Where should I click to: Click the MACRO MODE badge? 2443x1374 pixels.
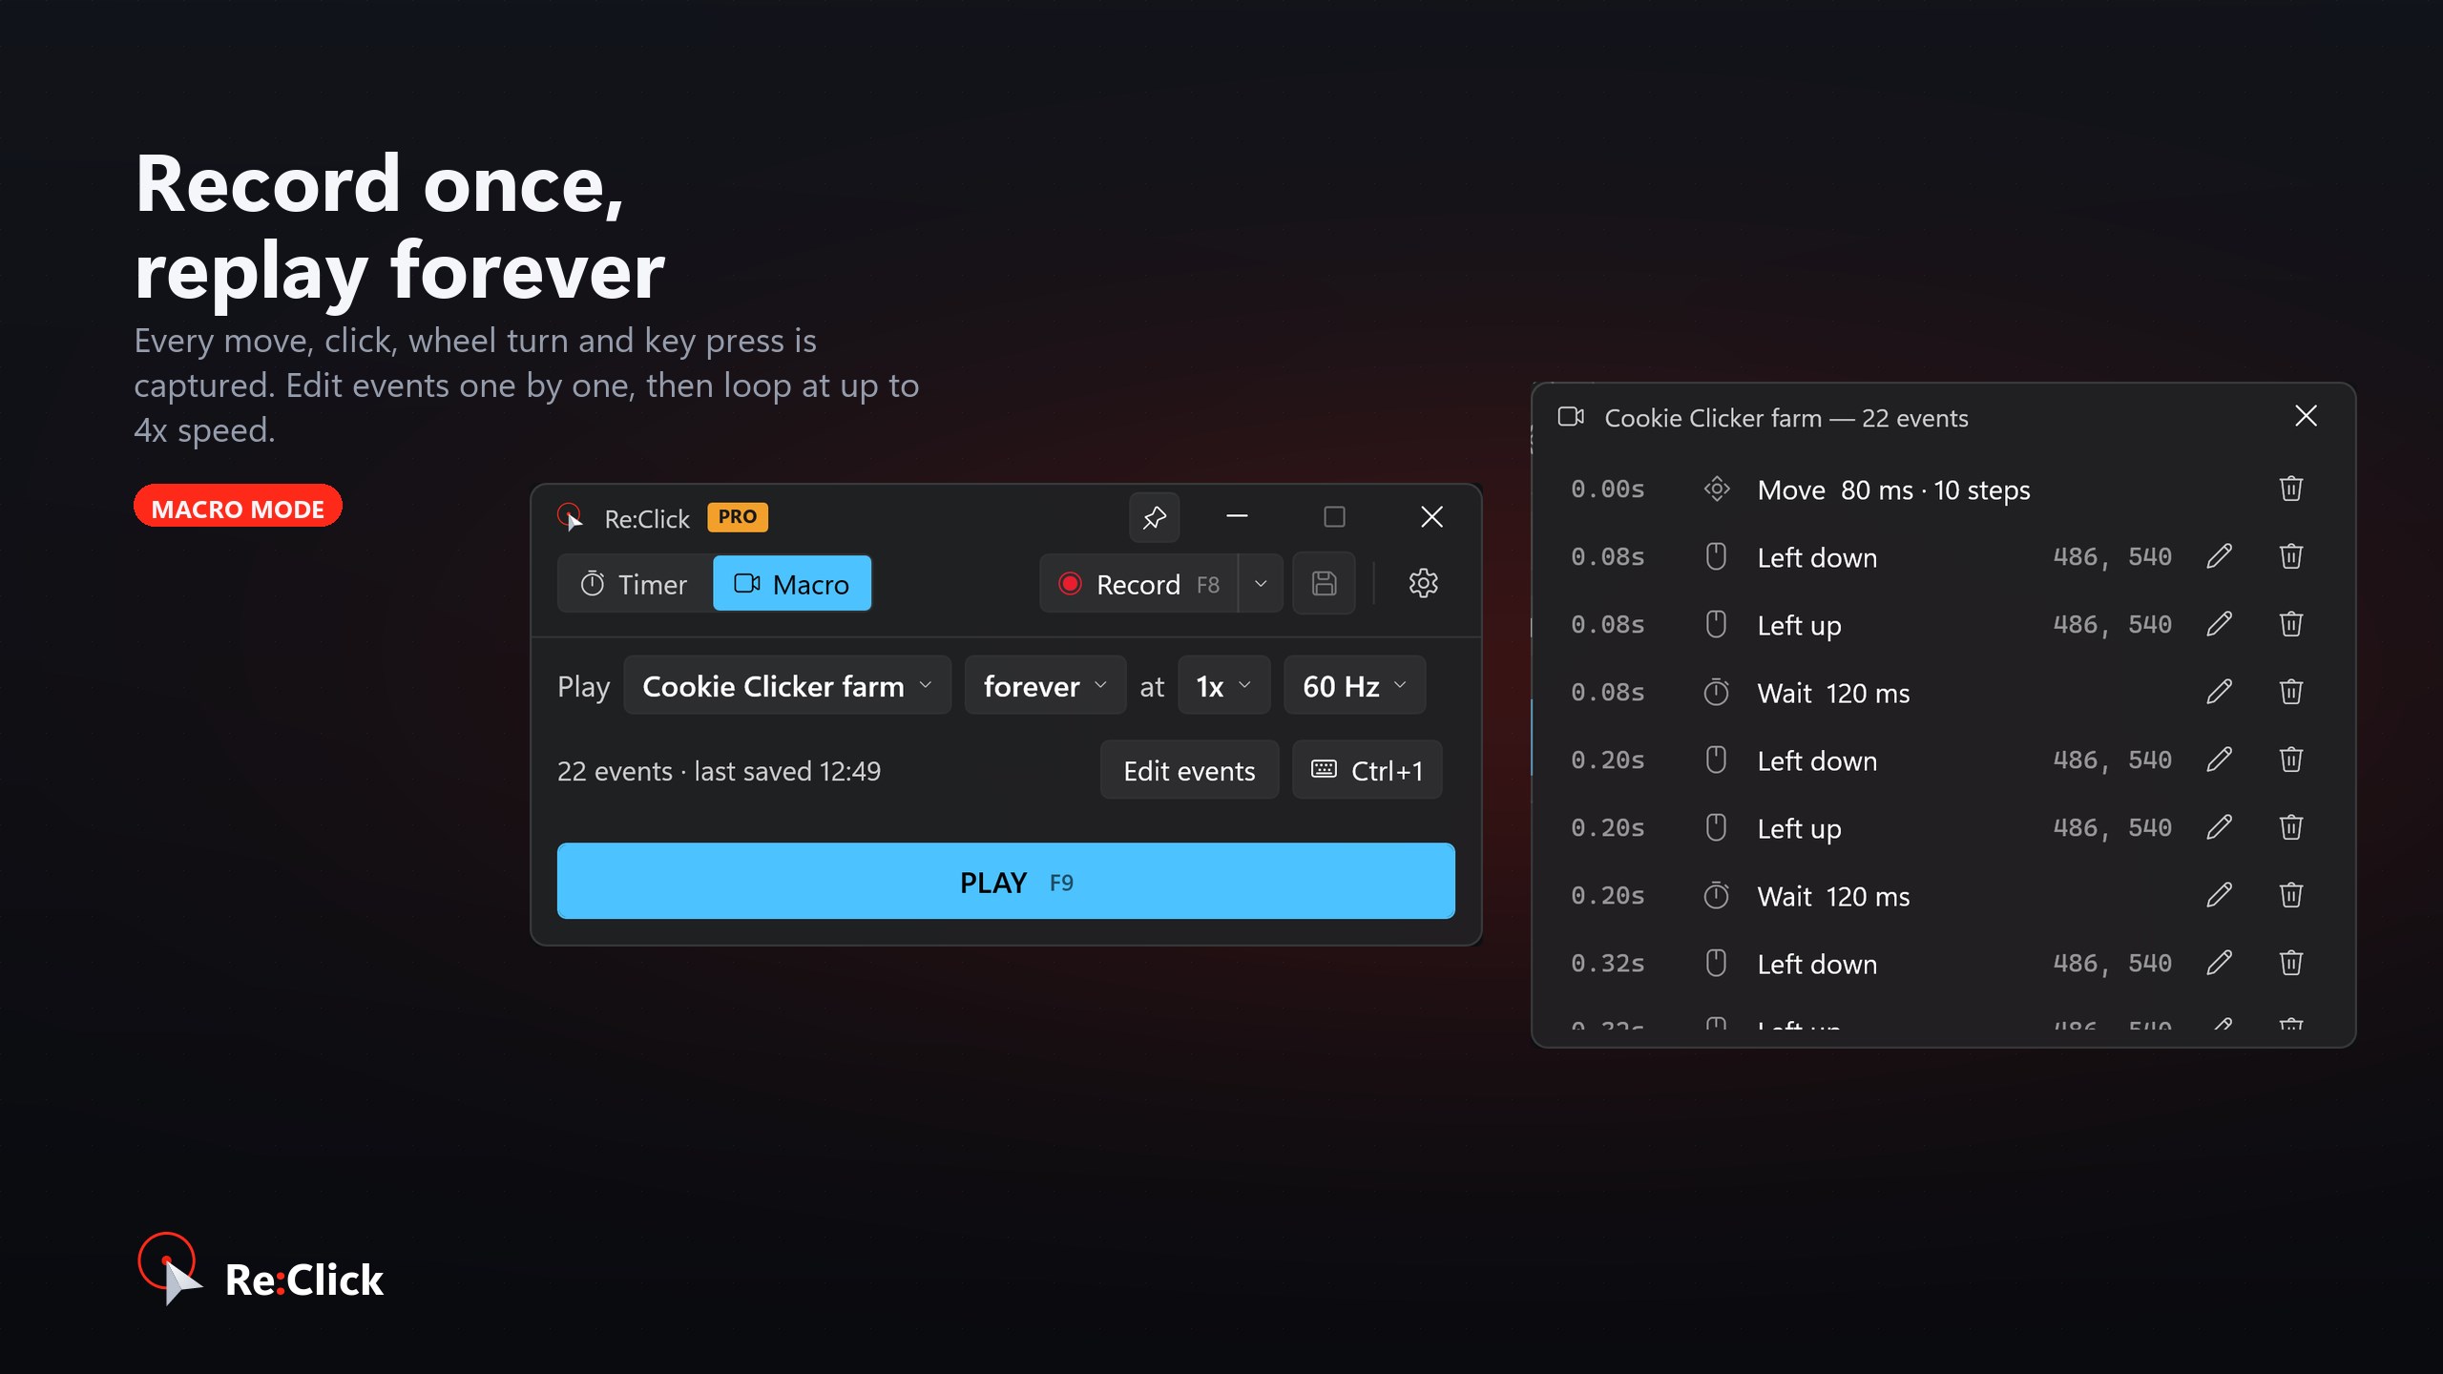pyautogui.click(x=238, y=507)
